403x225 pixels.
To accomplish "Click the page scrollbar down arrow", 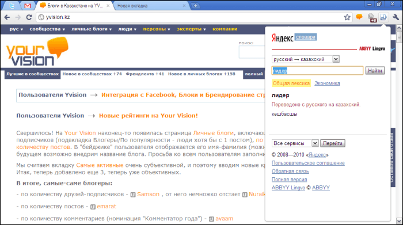I will (399, 221).
